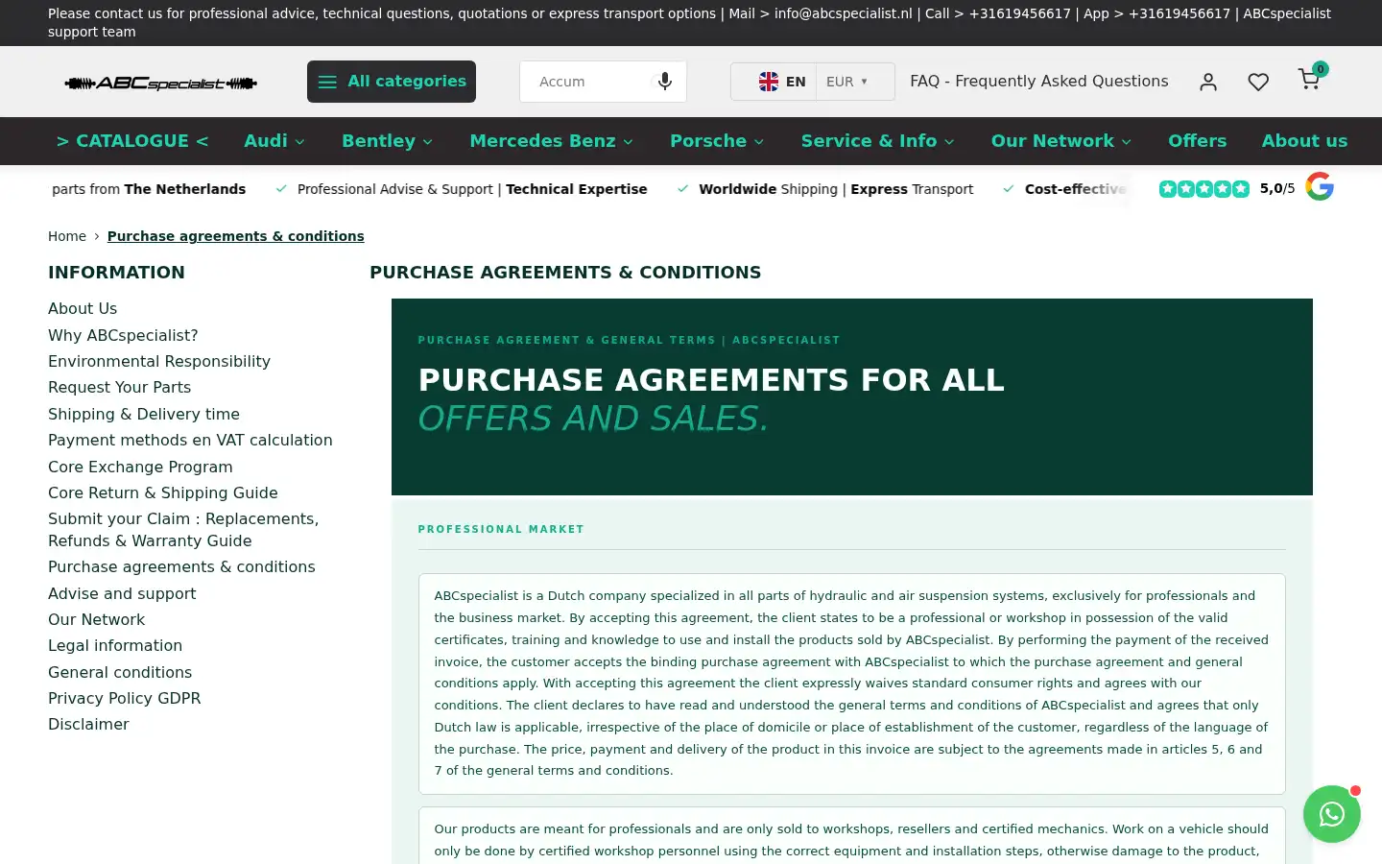Expand the Mercedes Benz menu
Viewport: 1382px width, 864px height.
[x=551, y=141]
